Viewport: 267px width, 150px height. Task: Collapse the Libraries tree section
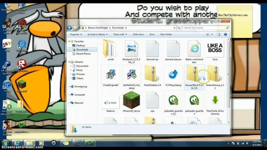(x=69, y=62)
